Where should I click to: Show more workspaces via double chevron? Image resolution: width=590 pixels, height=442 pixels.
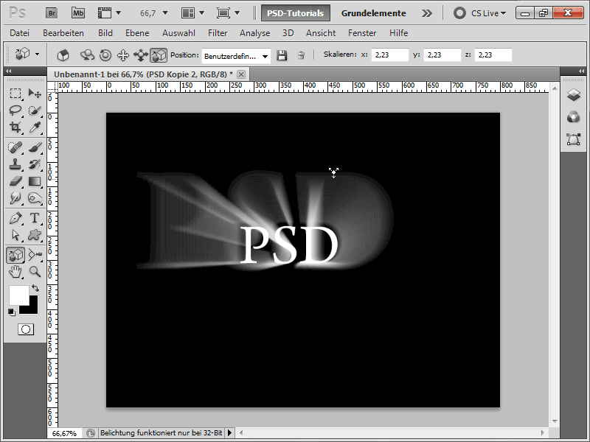[x=427, y=13]
